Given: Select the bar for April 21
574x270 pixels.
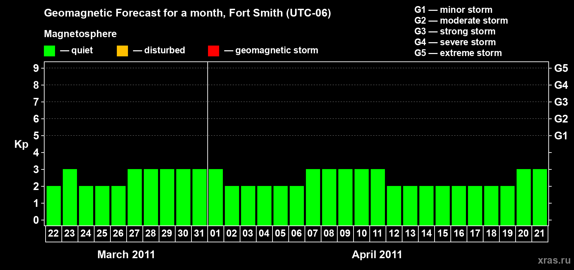Looking at the screenshot, I should pyautogui.click(x=540, y=197).
